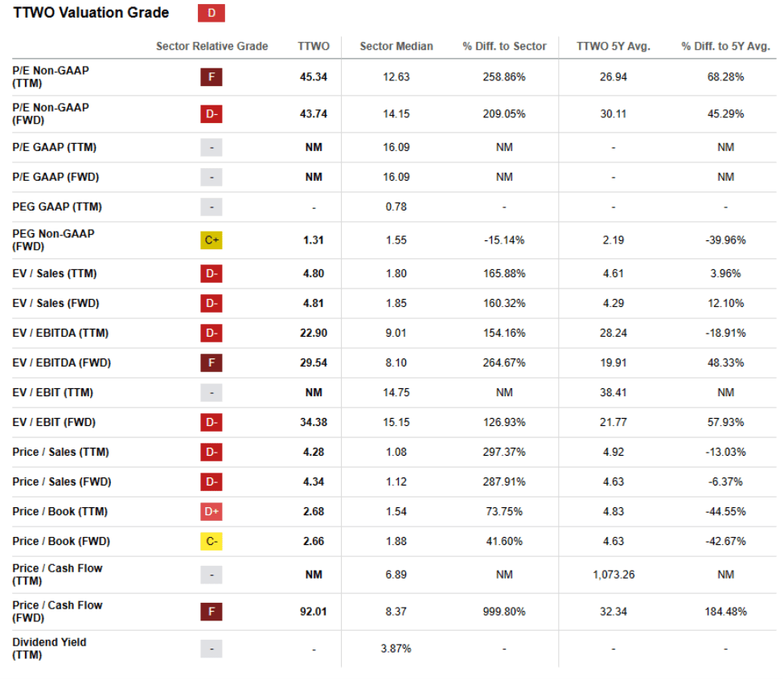Select sector median value 12.63
The image size is (784, 680).
(396, 77)
